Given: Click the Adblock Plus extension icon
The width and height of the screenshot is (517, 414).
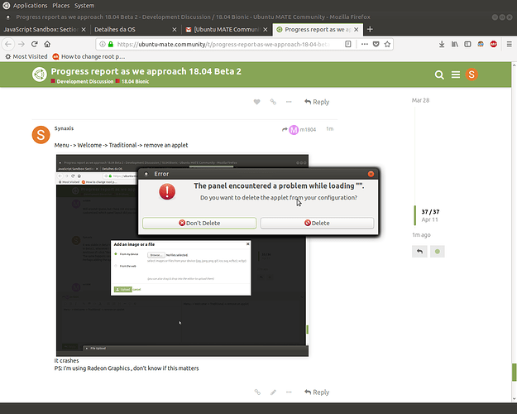Looking at the screenshot, I should [494, 44].
